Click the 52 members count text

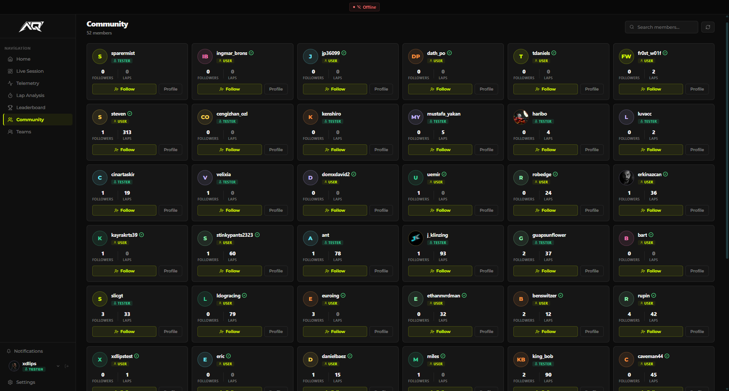coord(99,33)
